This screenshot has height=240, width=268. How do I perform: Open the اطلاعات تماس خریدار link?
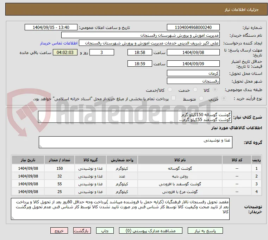point(59,43)
